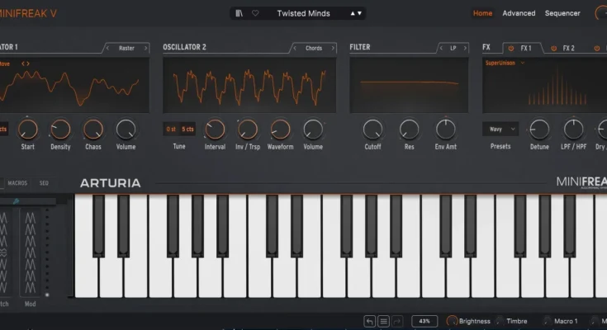Select next filter type after LP
607x330 pixels.
click(x=465, y=48)
